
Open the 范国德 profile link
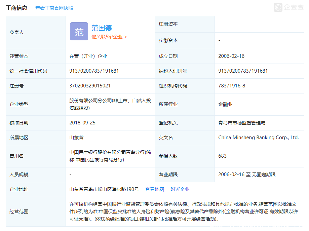pyautogui.click(x=102, y=28)
